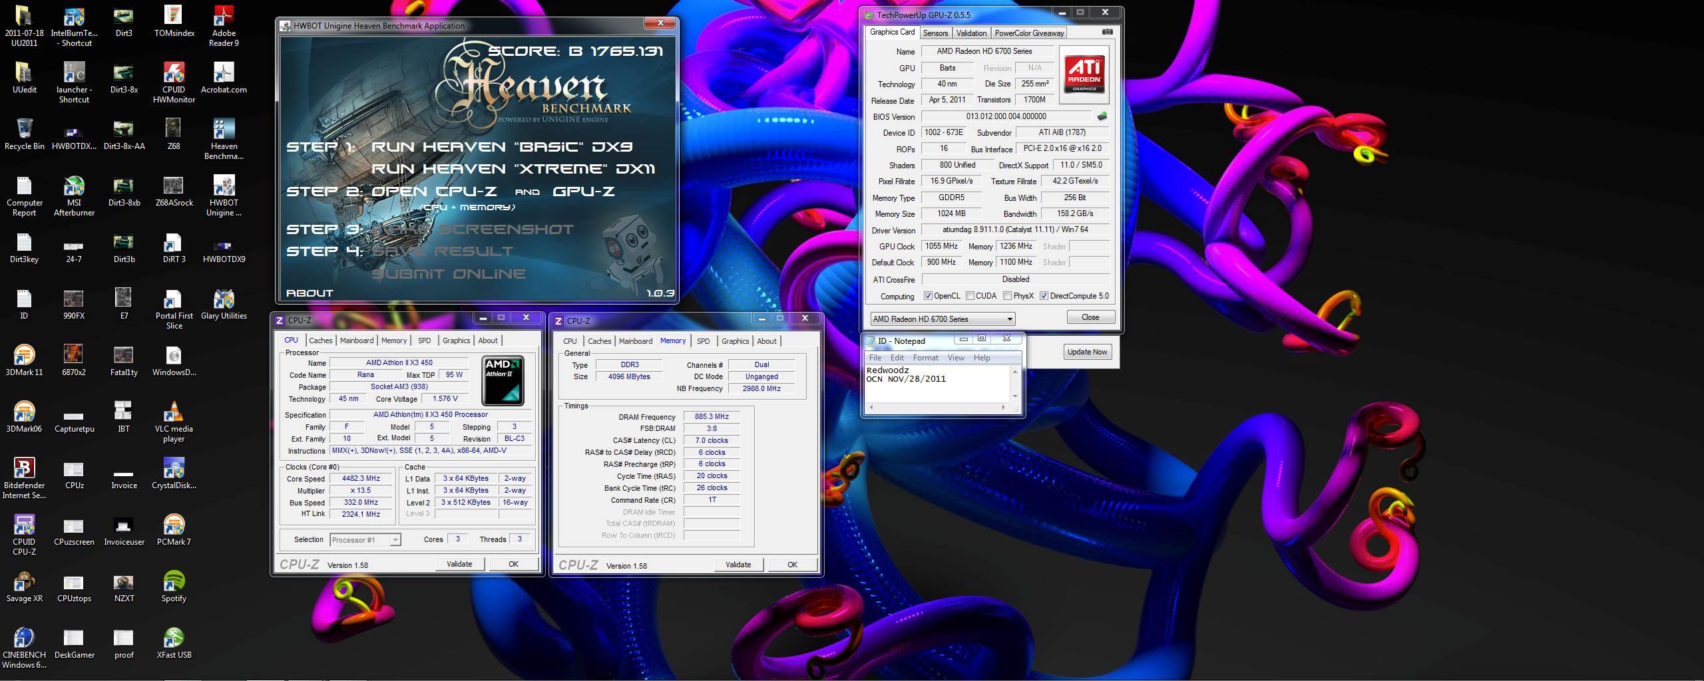1704x681 pixels.
Task: Open Spotify desktop icon
Action: [x=174, y=587]
